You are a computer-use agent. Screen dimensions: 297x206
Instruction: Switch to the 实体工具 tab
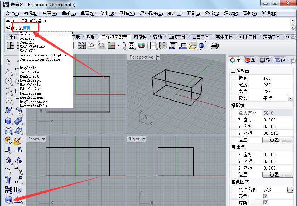(x=224, y=37)
